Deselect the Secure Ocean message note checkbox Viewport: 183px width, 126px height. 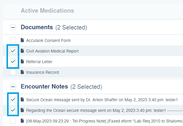[13, 99]
